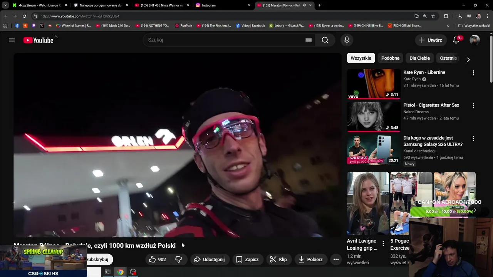Switch to xNzq Stream browser tab
The height and width of the screenshot is (277, 493).
39,5
